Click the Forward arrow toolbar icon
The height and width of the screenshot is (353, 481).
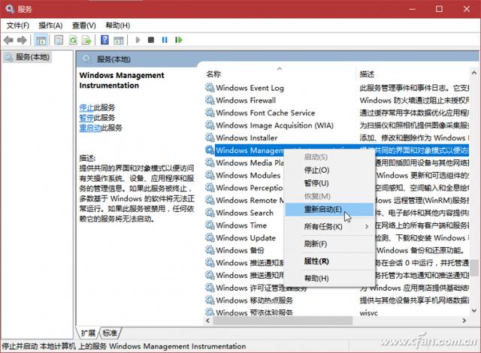click(x=22, y=40)
